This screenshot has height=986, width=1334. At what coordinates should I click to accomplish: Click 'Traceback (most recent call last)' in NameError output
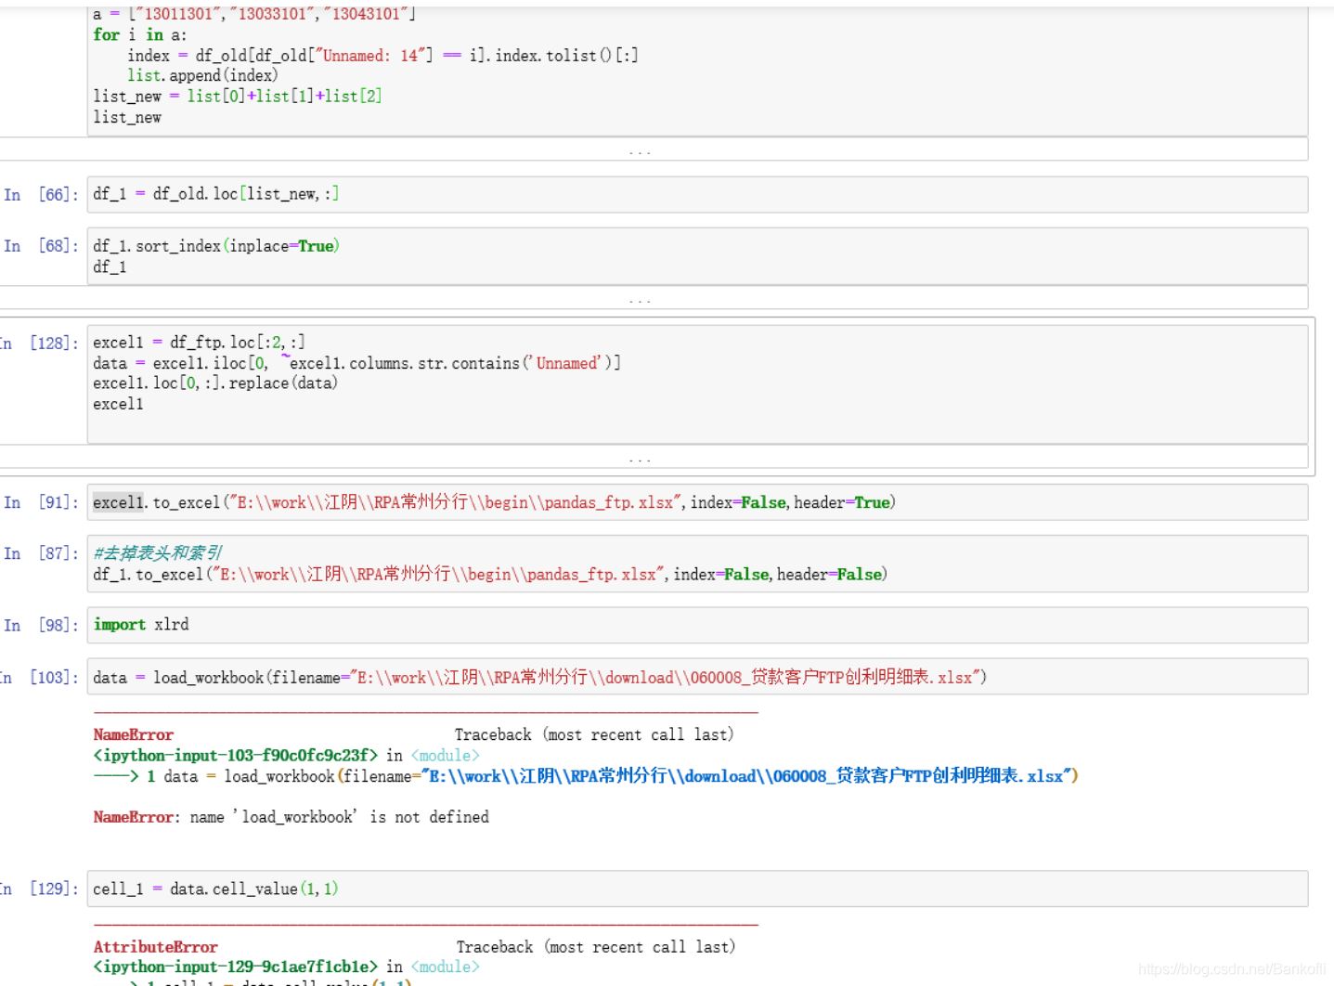point(594,734)
